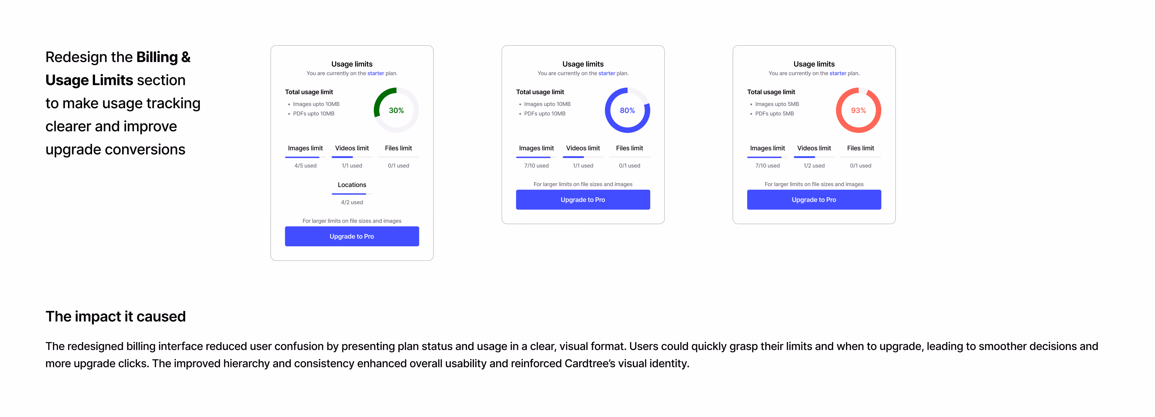The width and height of the screenshot is (1155, 417).
Task: Select Images limit showing 4/5 used
Action: point(305,148)
